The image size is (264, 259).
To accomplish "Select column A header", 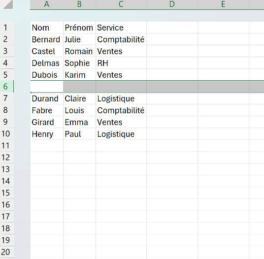I will (47, 4).
